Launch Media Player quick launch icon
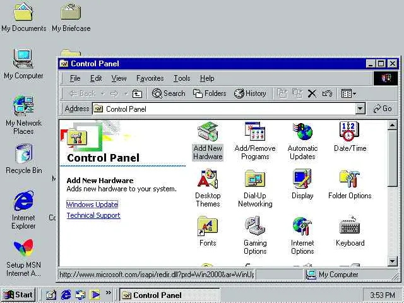 point(95,295)
